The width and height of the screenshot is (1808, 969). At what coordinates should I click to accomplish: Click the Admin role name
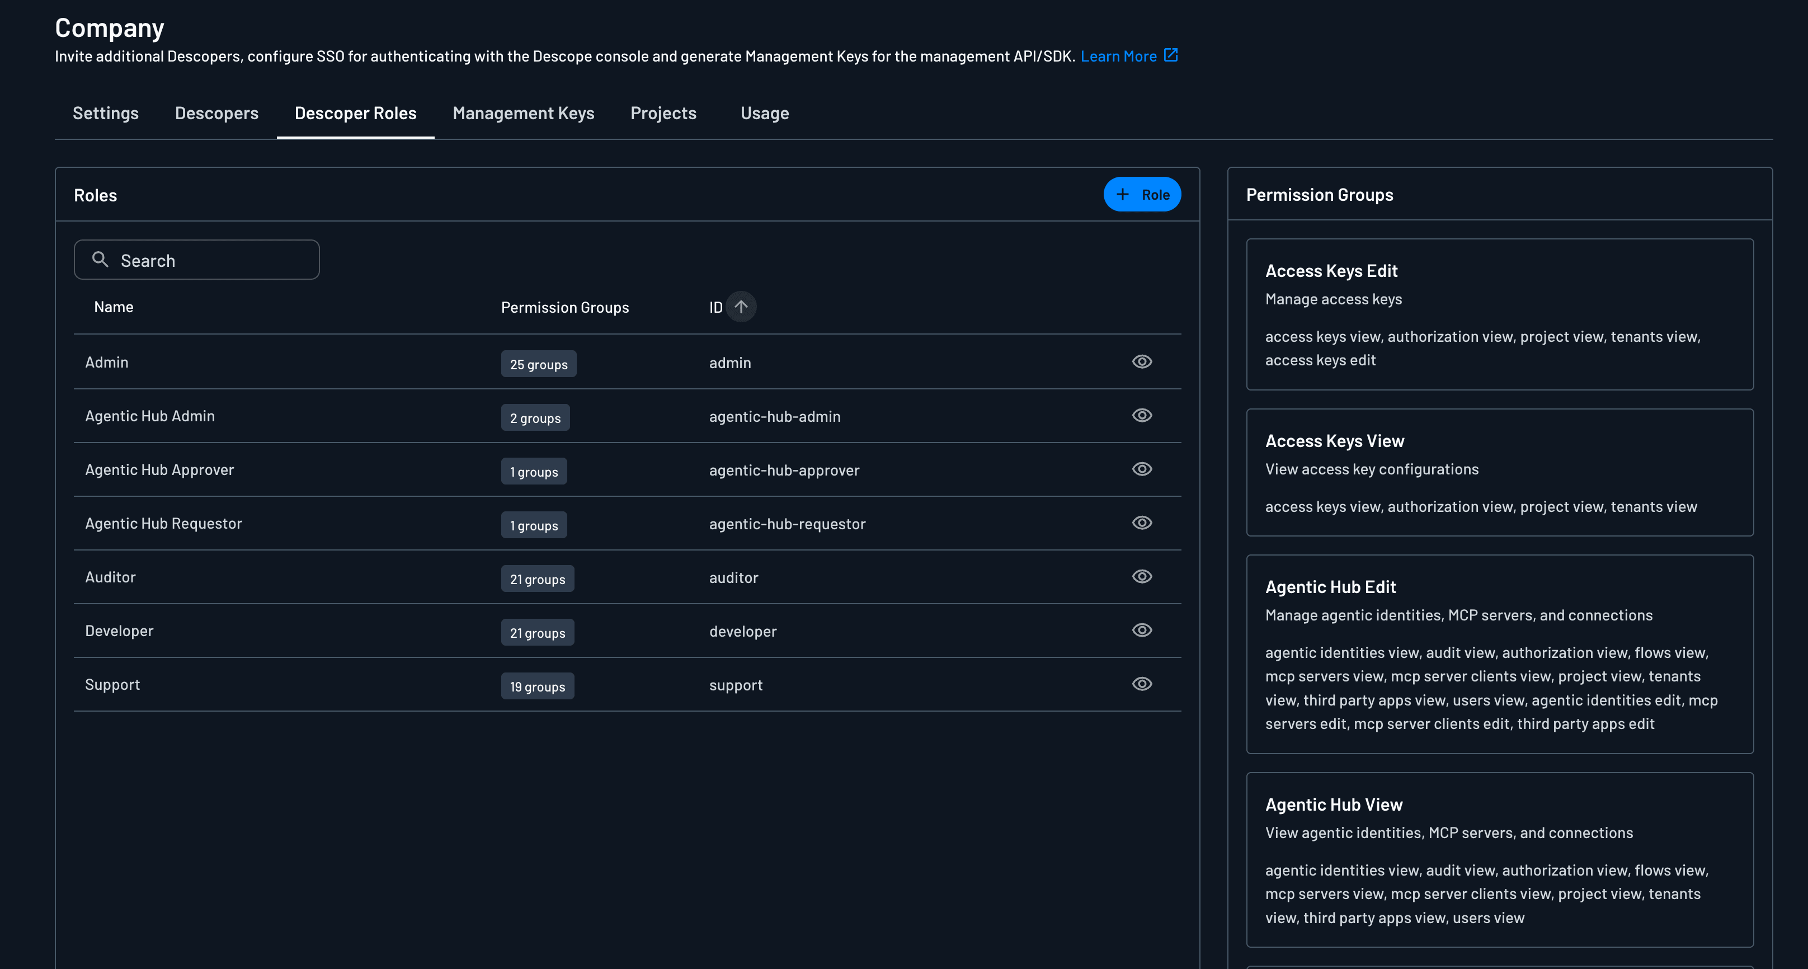[x=107, y=363]
